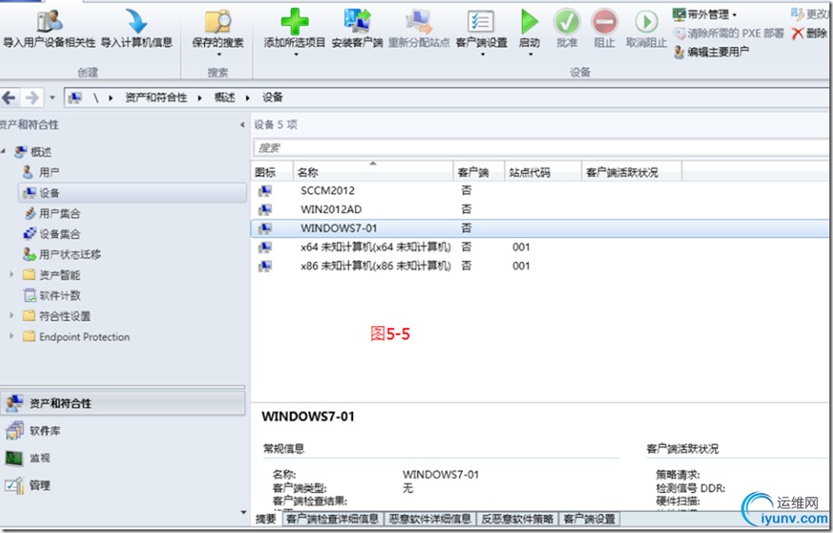Open 监视 workspace
This screenshot has width=833, height=533.
click(x=123, y=457)
